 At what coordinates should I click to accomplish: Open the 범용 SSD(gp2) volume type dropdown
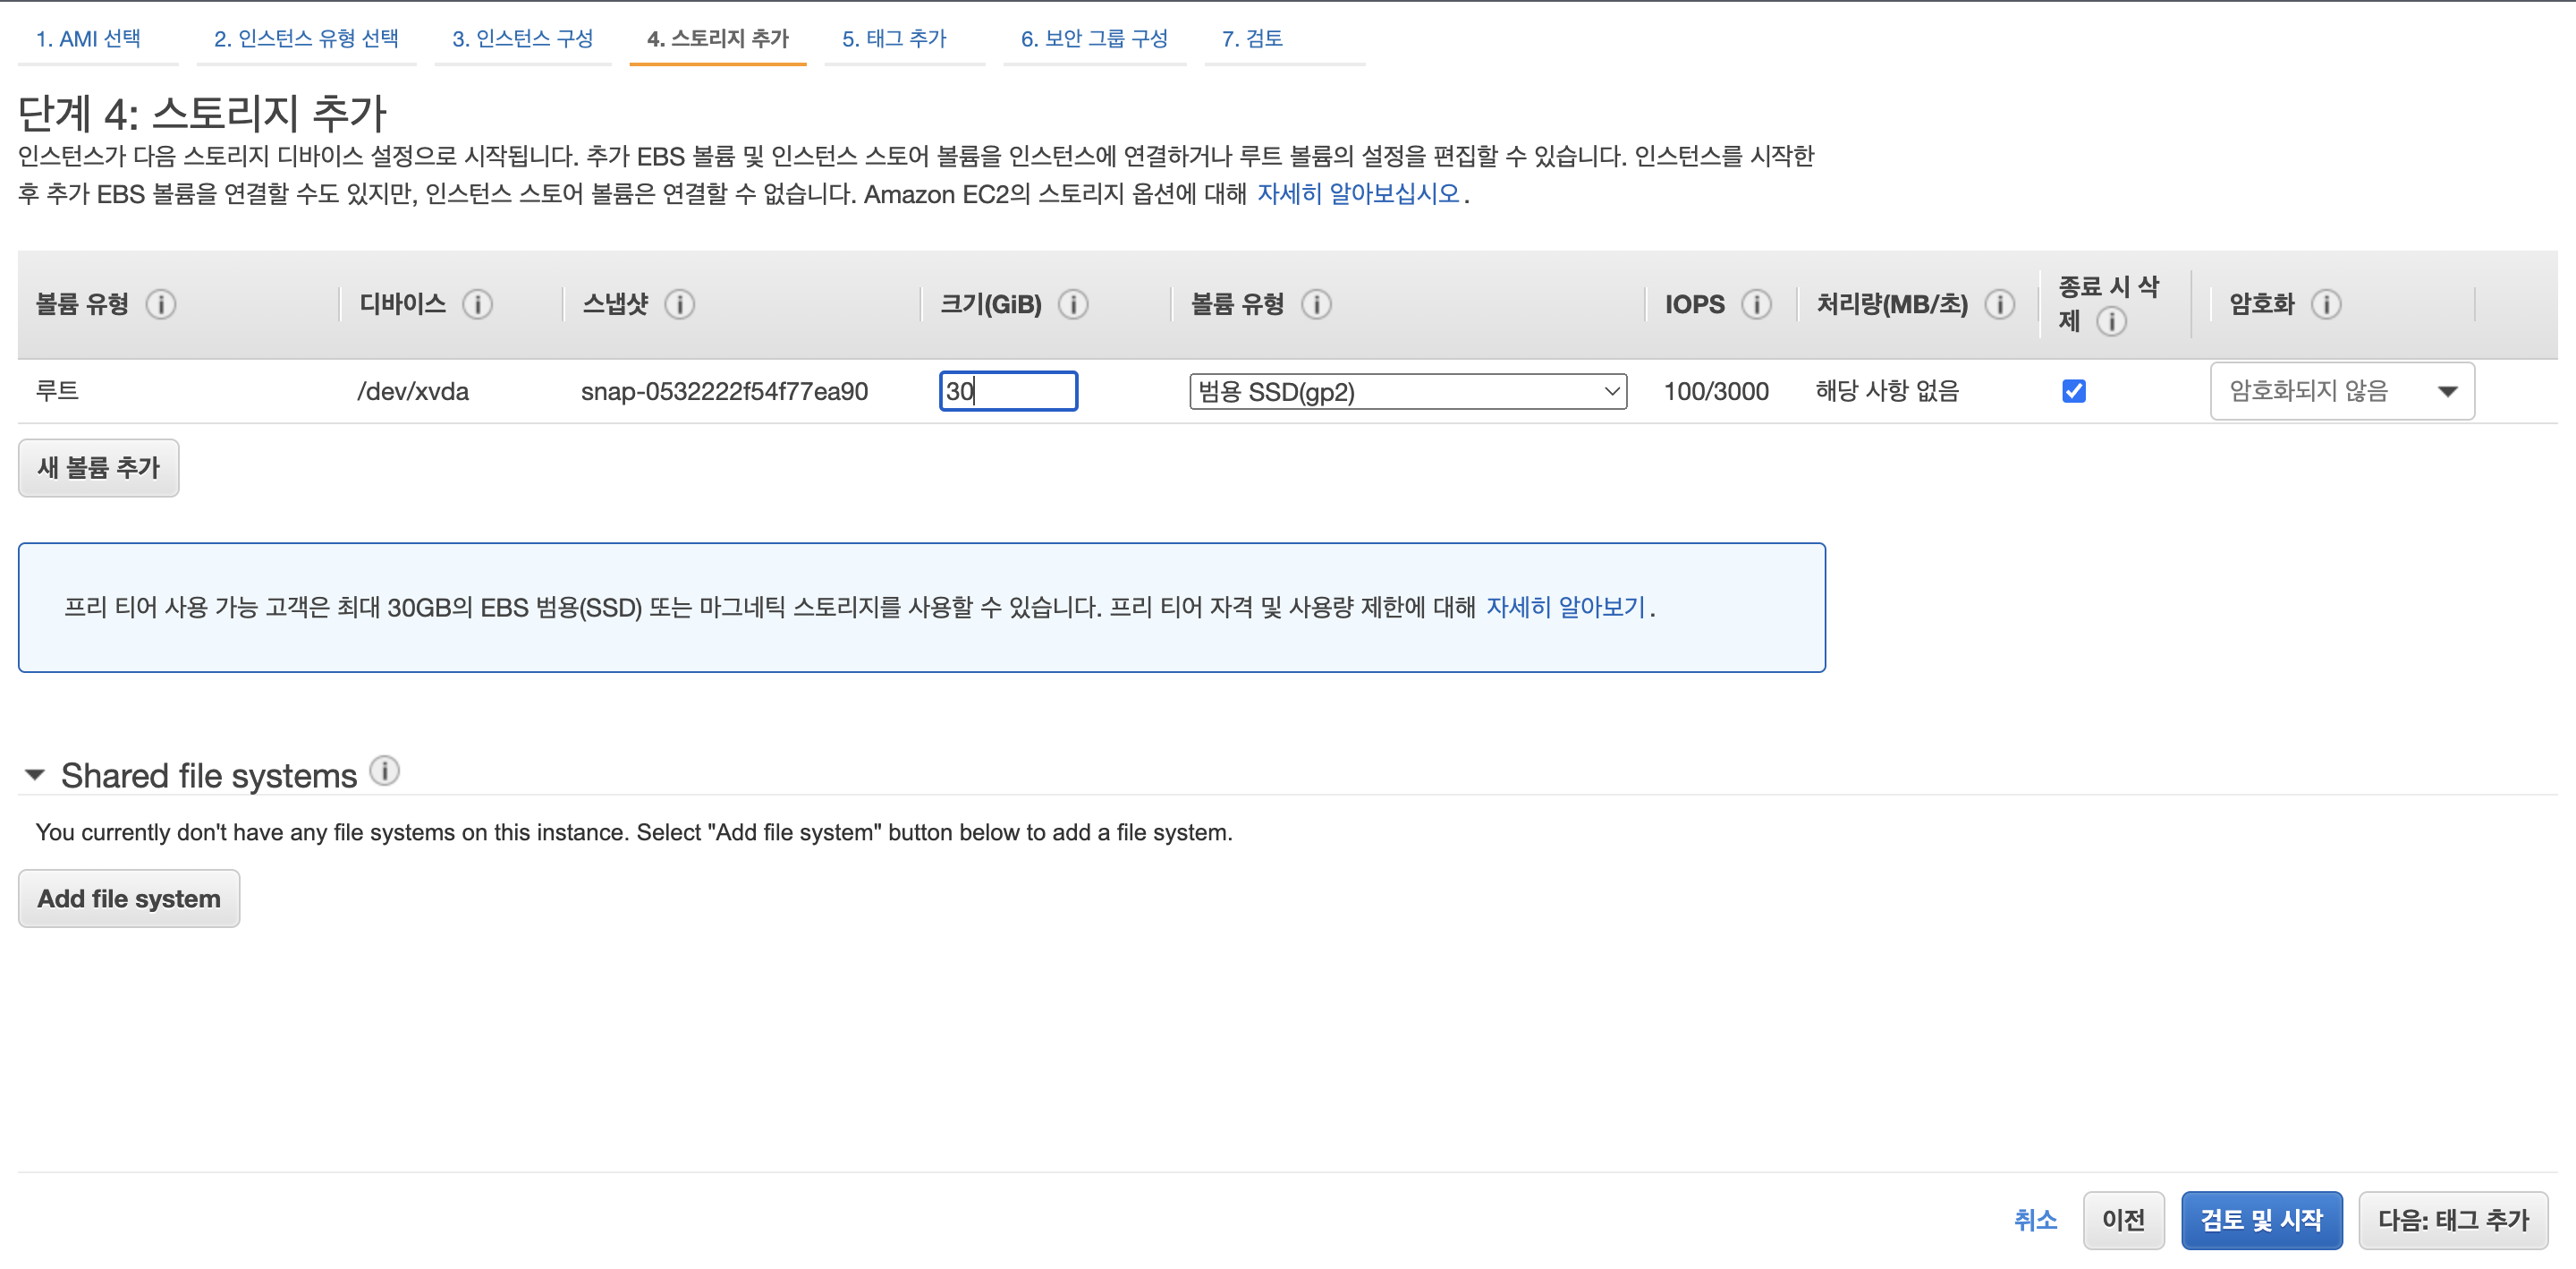click(1408, 391)
